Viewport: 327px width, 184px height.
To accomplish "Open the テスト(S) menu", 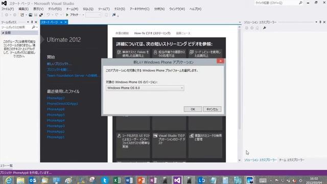I will pos(120,9).
